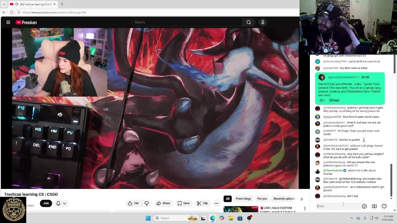Open Task View on the taskbar
The width and height of the screenshot is (397, 223).
tap(203, 218)
